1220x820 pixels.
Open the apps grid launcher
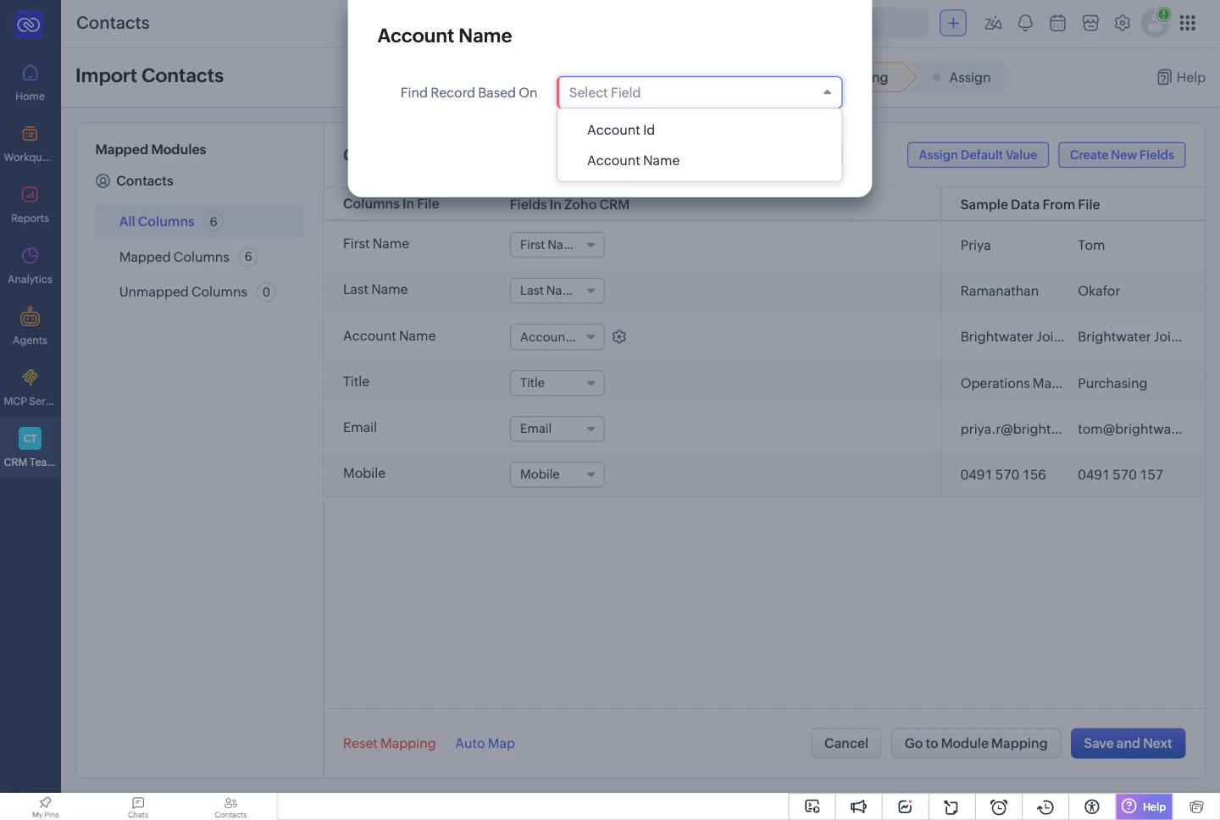pyautogui.click(x=1188, y=24)
